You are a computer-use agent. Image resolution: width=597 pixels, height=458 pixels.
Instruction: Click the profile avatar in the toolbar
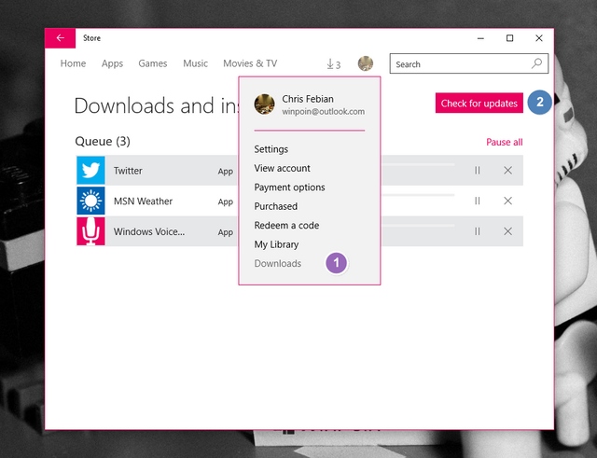(365, 63)
